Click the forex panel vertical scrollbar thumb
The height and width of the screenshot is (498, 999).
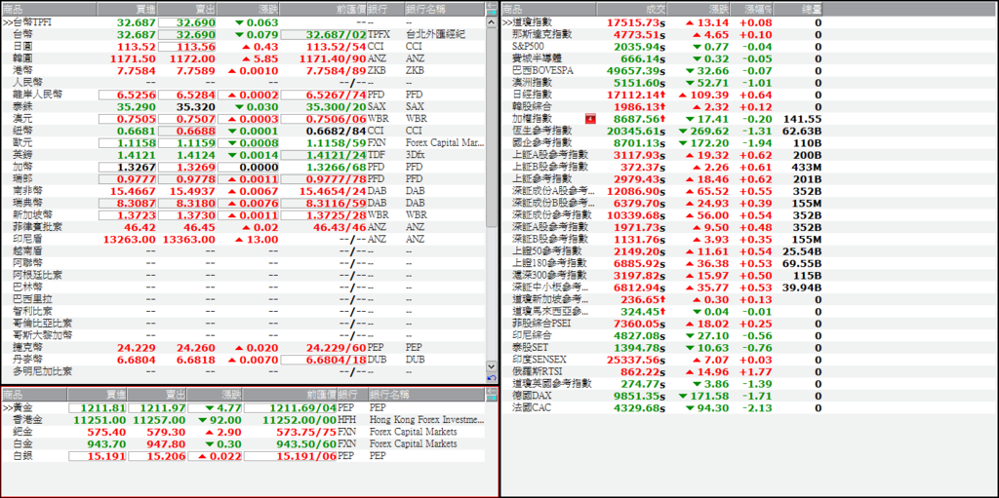click(491, 128)
